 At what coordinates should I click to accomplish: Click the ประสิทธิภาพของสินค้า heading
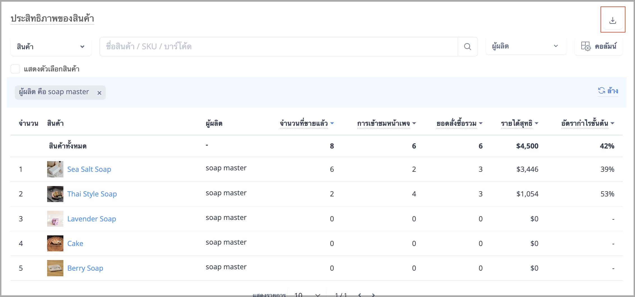[52, 18]
